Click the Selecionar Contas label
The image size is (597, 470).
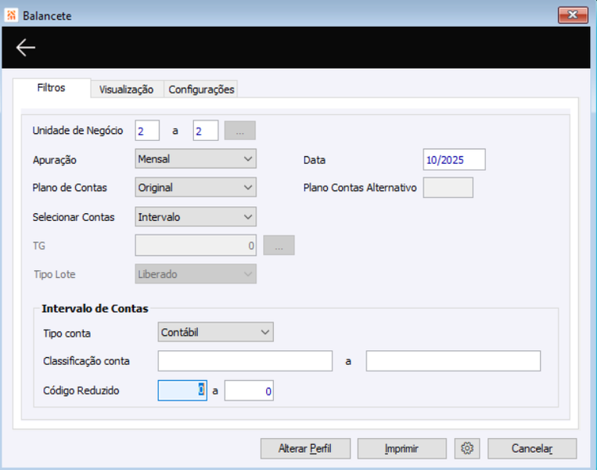coord(74,217)
